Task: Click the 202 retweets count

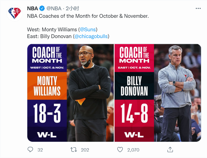Action: 85,150
